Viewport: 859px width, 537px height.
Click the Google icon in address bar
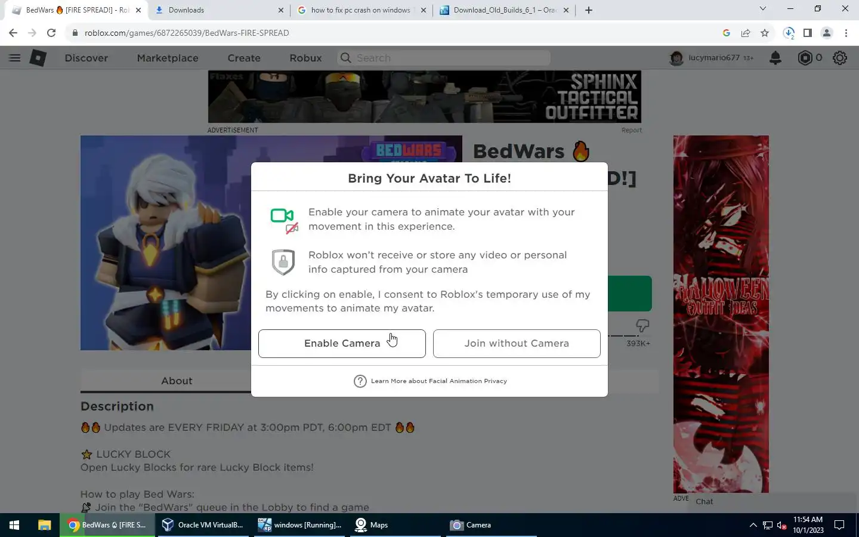pos(727,33)
